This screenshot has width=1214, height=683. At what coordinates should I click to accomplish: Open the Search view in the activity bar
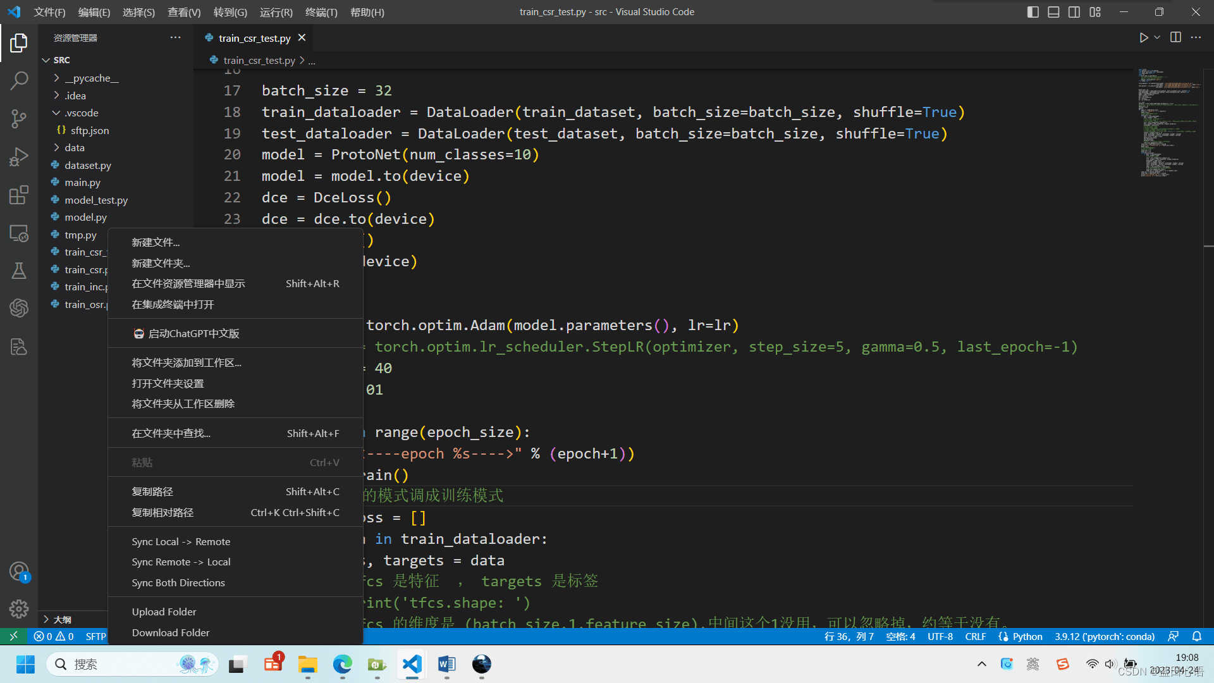[x=18, y=80]
